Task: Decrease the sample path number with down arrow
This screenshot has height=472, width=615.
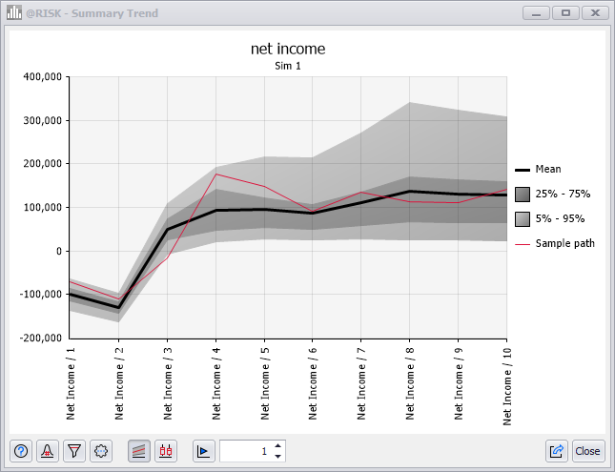Action: point(277,457)
